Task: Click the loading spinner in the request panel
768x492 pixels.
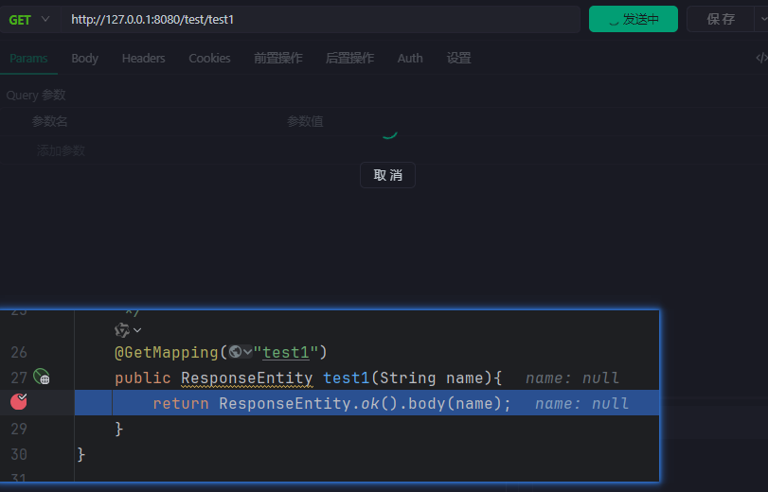Action: coord(387,132)
